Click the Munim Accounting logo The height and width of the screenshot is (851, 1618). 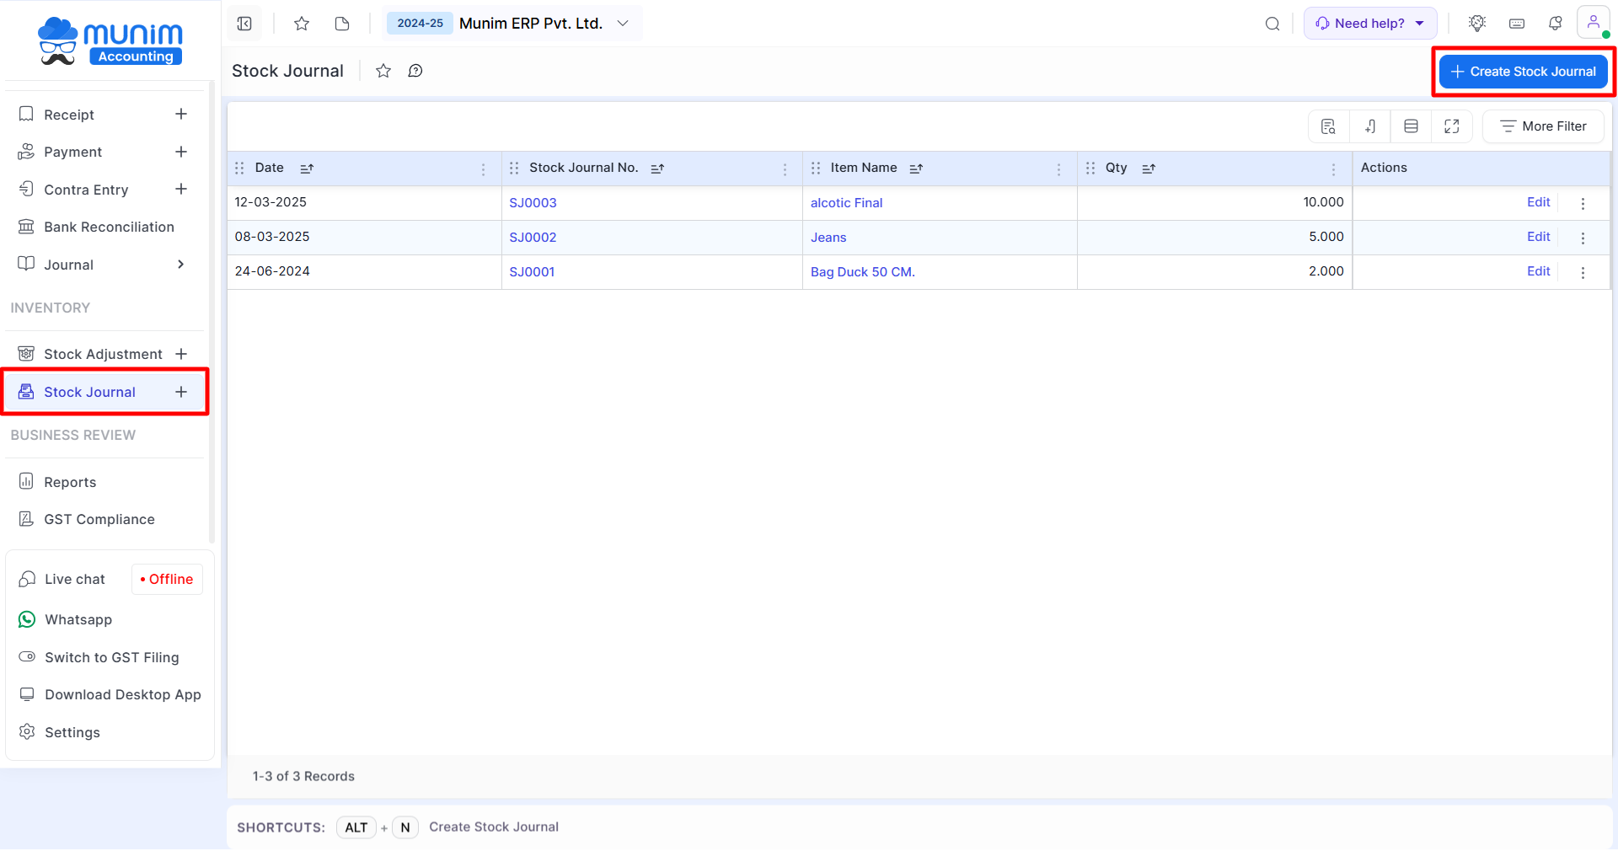coord(110,41)
